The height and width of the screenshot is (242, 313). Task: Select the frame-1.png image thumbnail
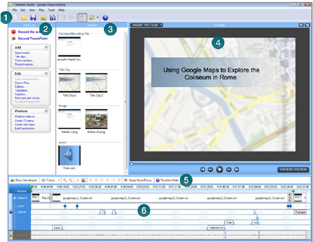70,119
